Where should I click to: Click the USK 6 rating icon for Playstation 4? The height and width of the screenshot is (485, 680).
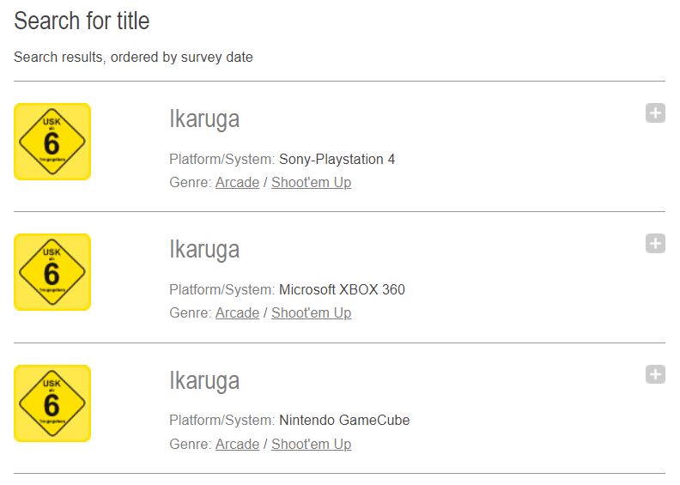(52, 142)
